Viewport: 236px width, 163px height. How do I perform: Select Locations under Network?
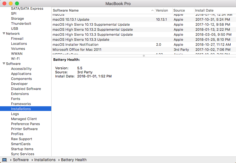pos(19,44)
